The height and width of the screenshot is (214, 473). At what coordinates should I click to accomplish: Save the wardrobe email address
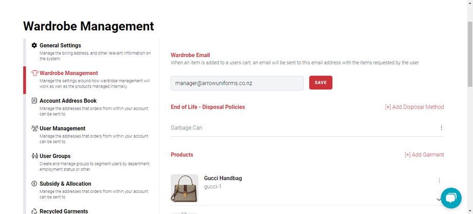(320, 83)
